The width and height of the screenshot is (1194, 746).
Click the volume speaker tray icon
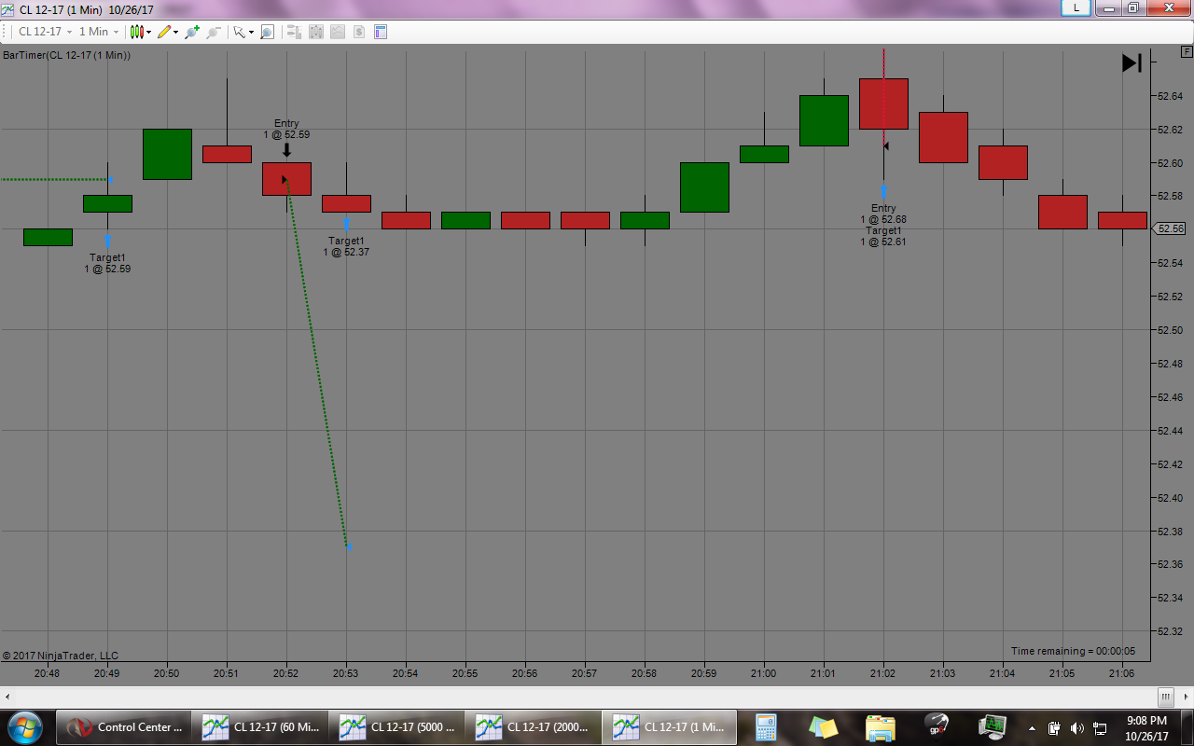click(x=1077, y=728)
